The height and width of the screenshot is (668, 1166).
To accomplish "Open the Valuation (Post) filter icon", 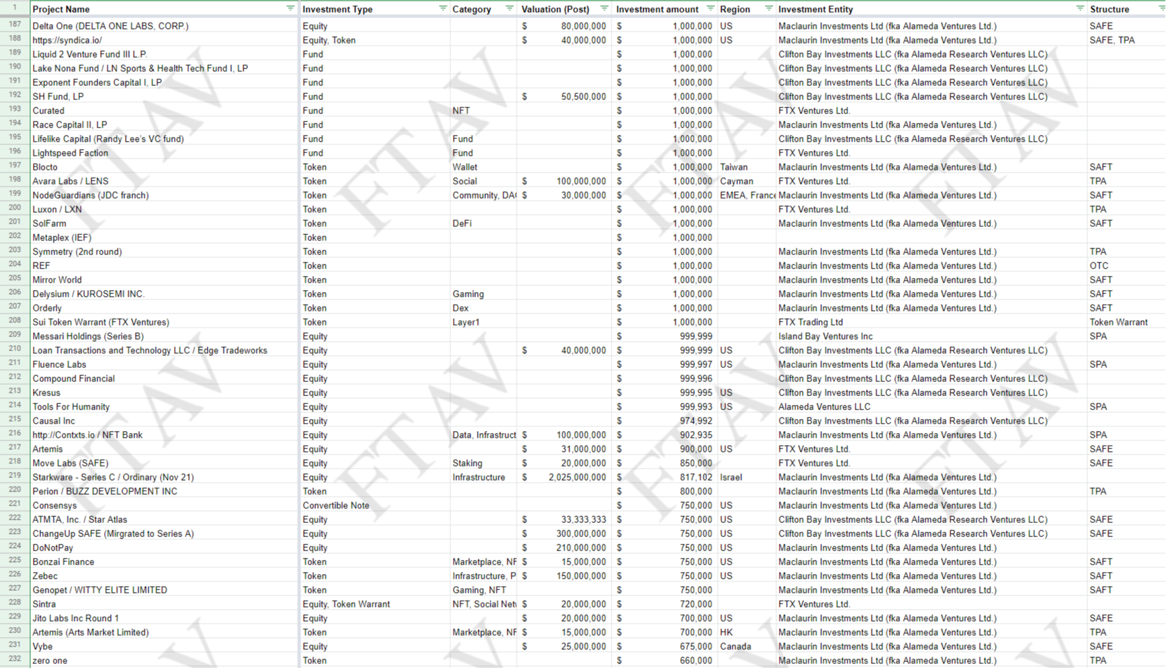I will click(603, 9).
